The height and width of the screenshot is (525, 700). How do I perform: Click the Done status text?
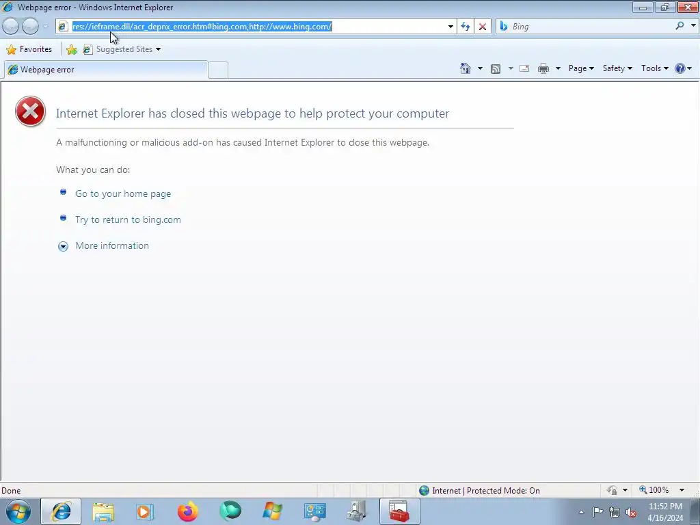tap(11, 491)
